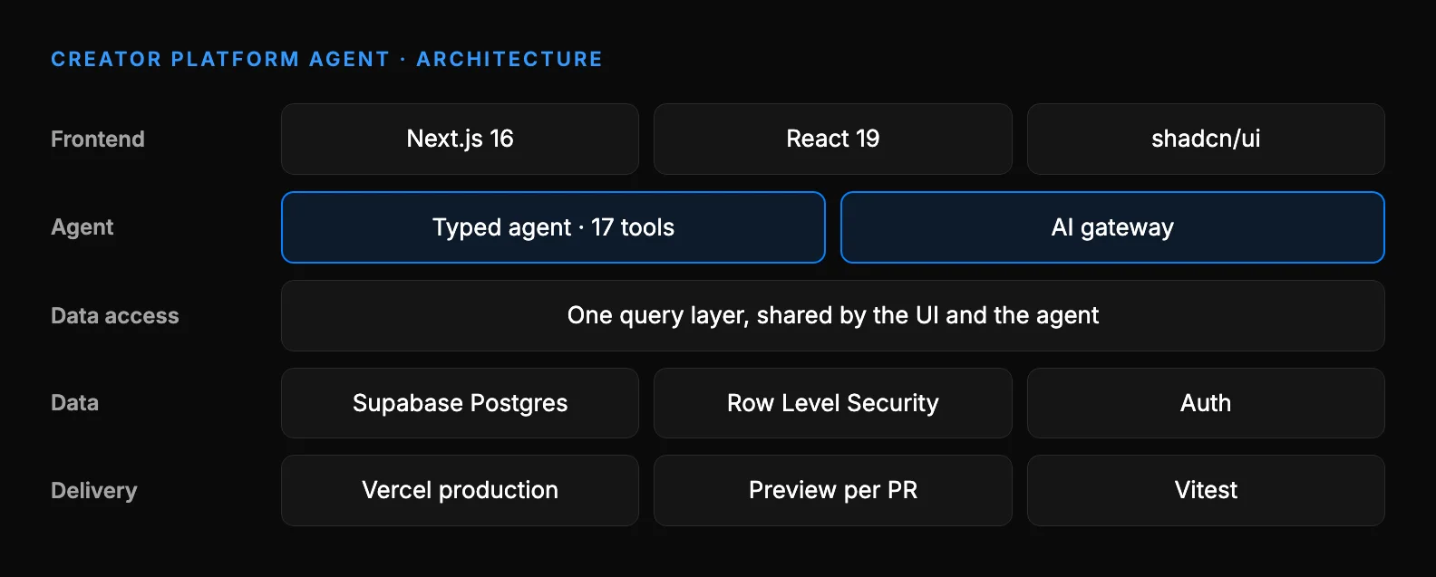This screenshot has width=1436, height=577.
Task: Click the Agent row label
Action: (82, 227)
